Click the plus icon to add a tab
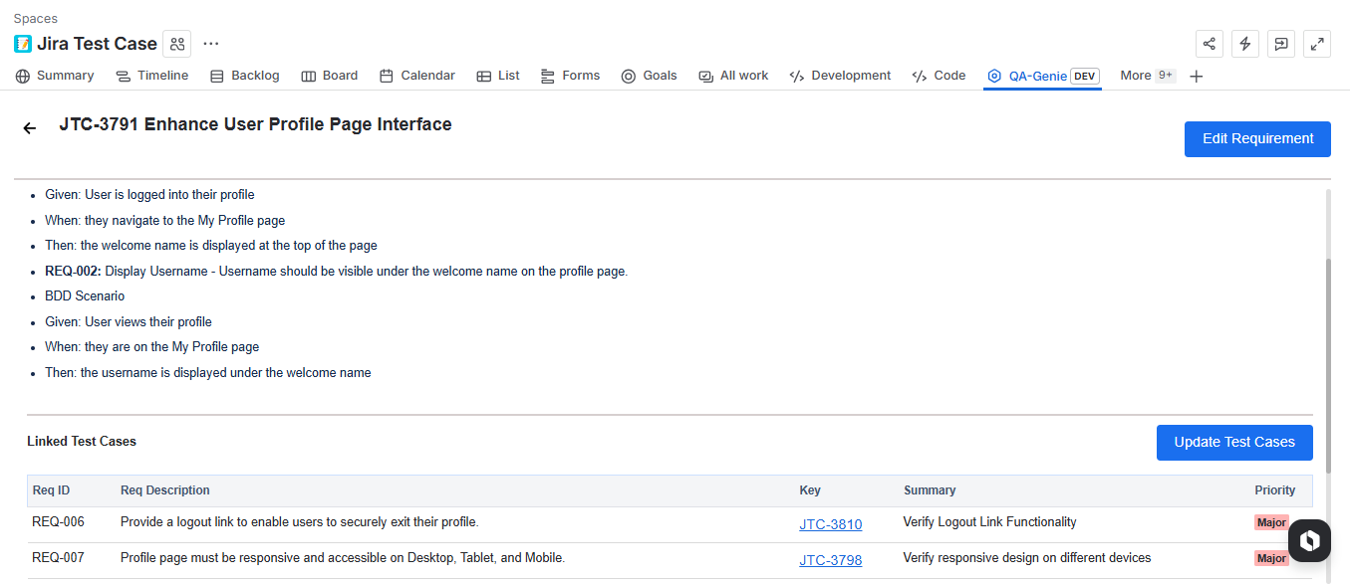This screenshot has height=584, width=1350. [x=1197, y=77]
